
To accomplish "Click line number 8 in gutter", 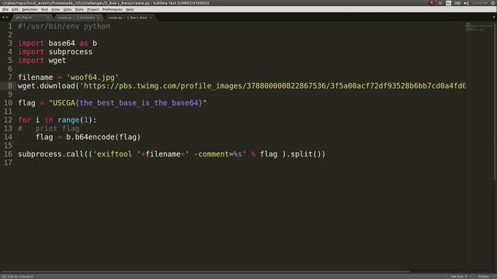I will tap(10, 86).
